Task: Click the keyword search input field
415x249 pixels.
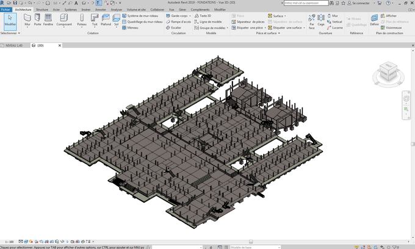Action: pyautogui.click(x=306, y=3)
